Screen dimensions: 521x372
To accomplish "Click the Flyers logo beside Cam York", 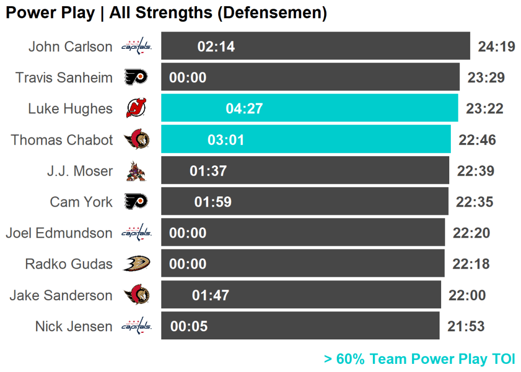I will point(136,202).
